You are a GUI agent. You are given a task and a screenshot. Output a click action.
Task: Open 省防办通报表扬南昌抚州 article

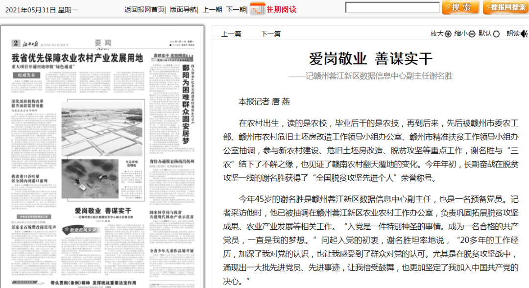(x=172, y=162)
